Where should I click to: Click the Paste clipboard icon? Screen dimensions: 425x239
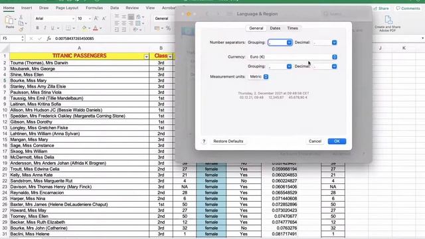(9, 21)
